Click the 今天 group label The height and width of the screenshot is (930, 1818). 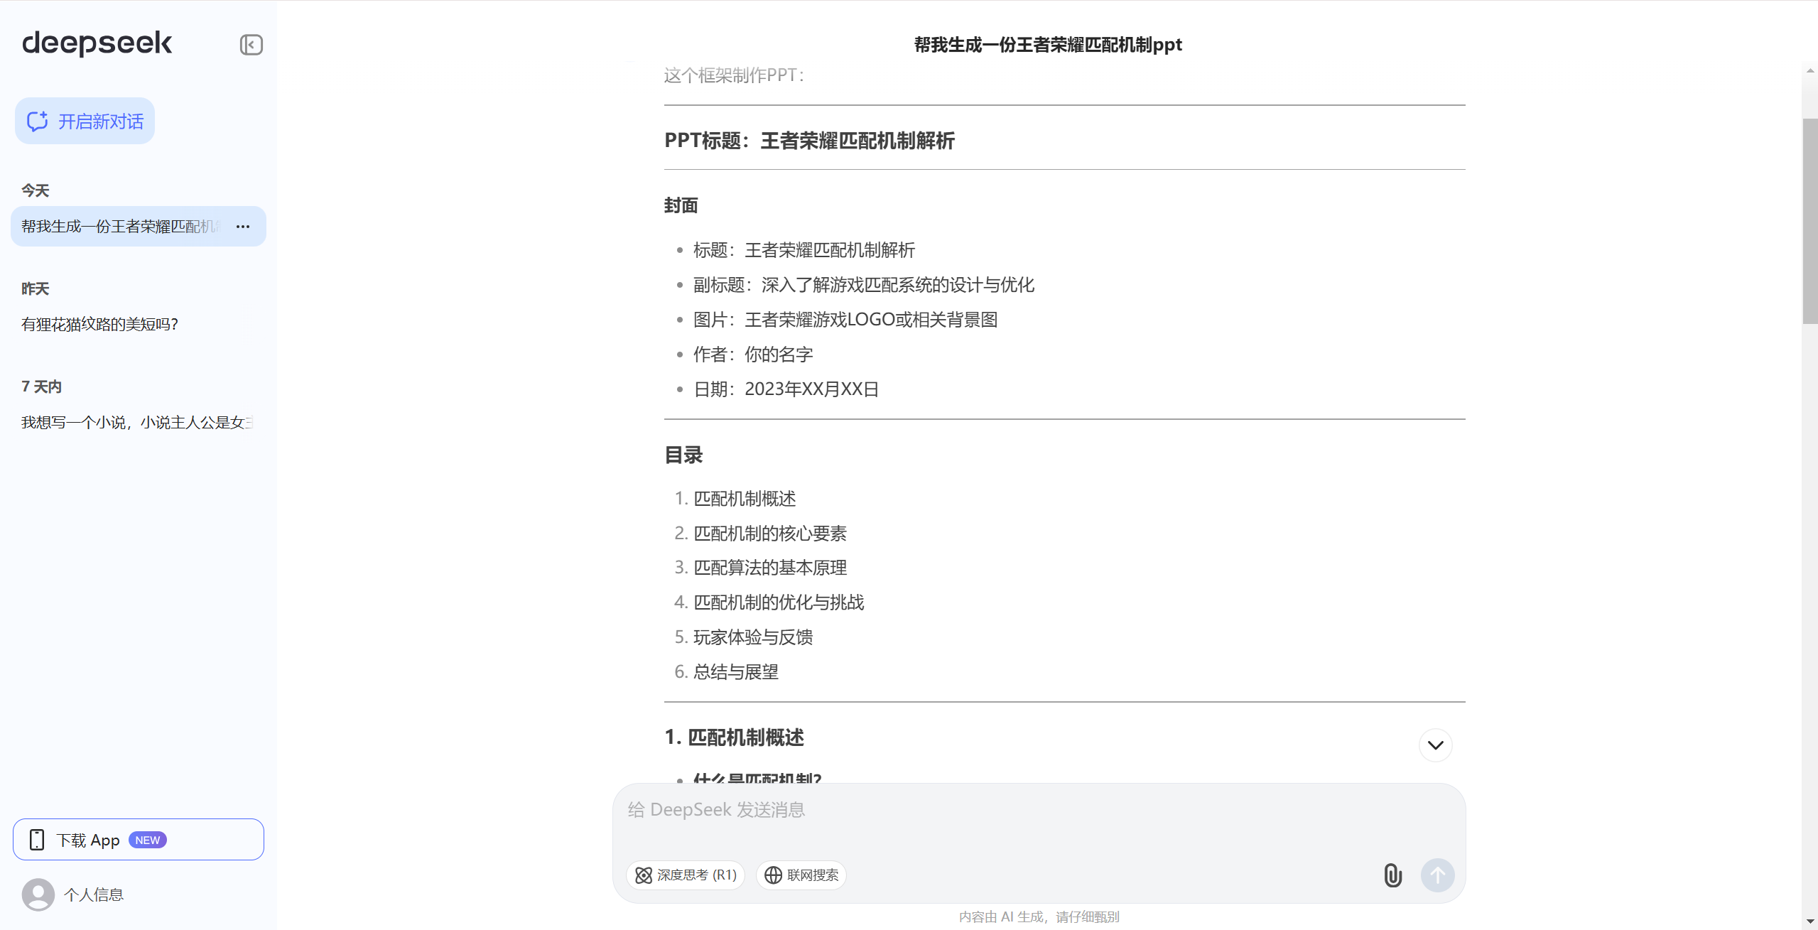click(x=36, y=190)
